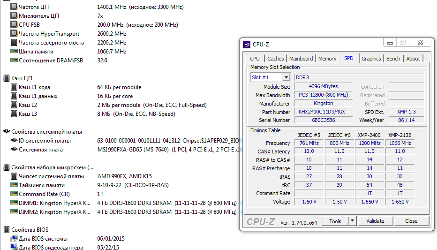Click the AMD 990FX, AMD K15 value
The height and width of the screenshot is (250, 437).
point(125,176)
